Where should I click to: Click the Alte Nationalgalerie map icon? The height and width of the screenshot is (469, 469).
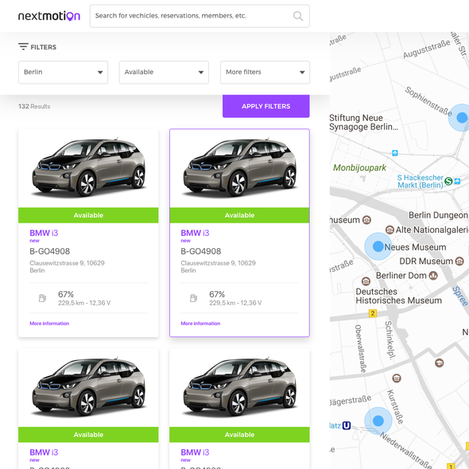(390, 230)
